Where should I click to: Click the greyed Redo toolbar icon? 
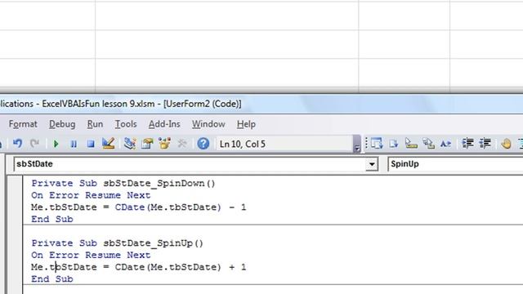click(34, 144)
